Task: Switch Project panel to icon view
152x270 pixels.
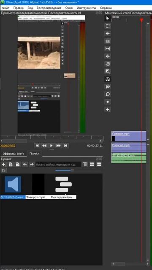Action: [92, 165]
